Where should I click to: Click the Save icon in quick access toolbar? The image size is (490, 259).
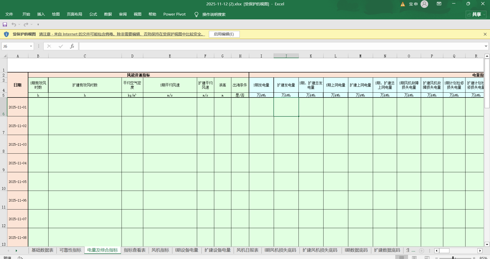pos(5,24)
